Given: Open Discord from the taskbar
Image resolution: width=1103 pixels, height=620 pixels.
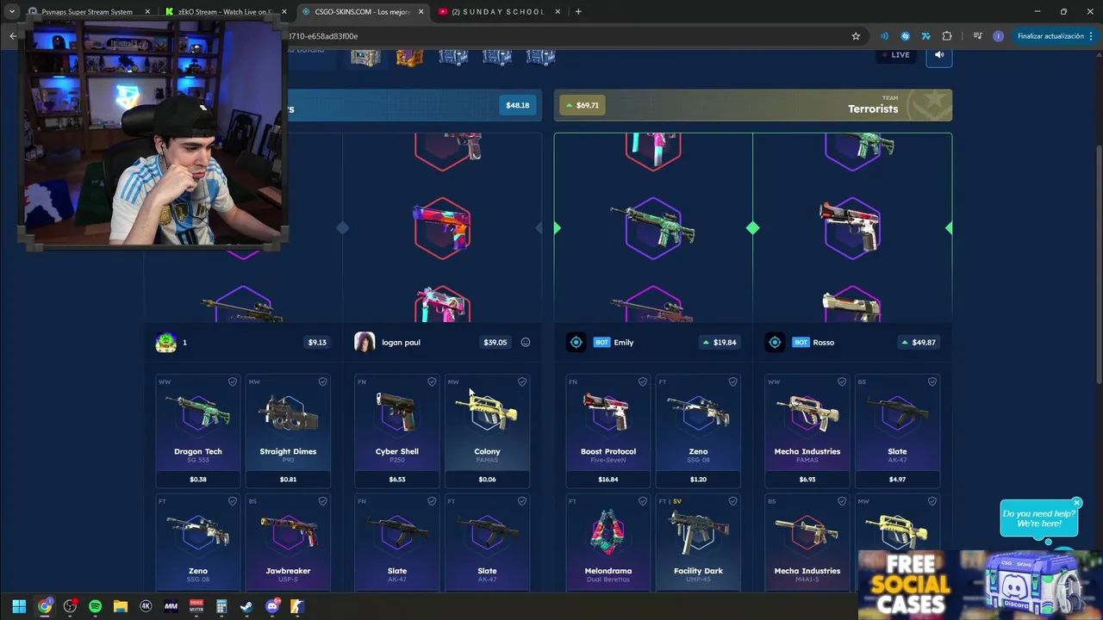Looking at the screenshot, I should (272, 606).
